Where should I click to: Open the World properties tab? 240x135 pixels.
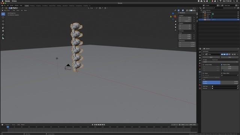200,66
